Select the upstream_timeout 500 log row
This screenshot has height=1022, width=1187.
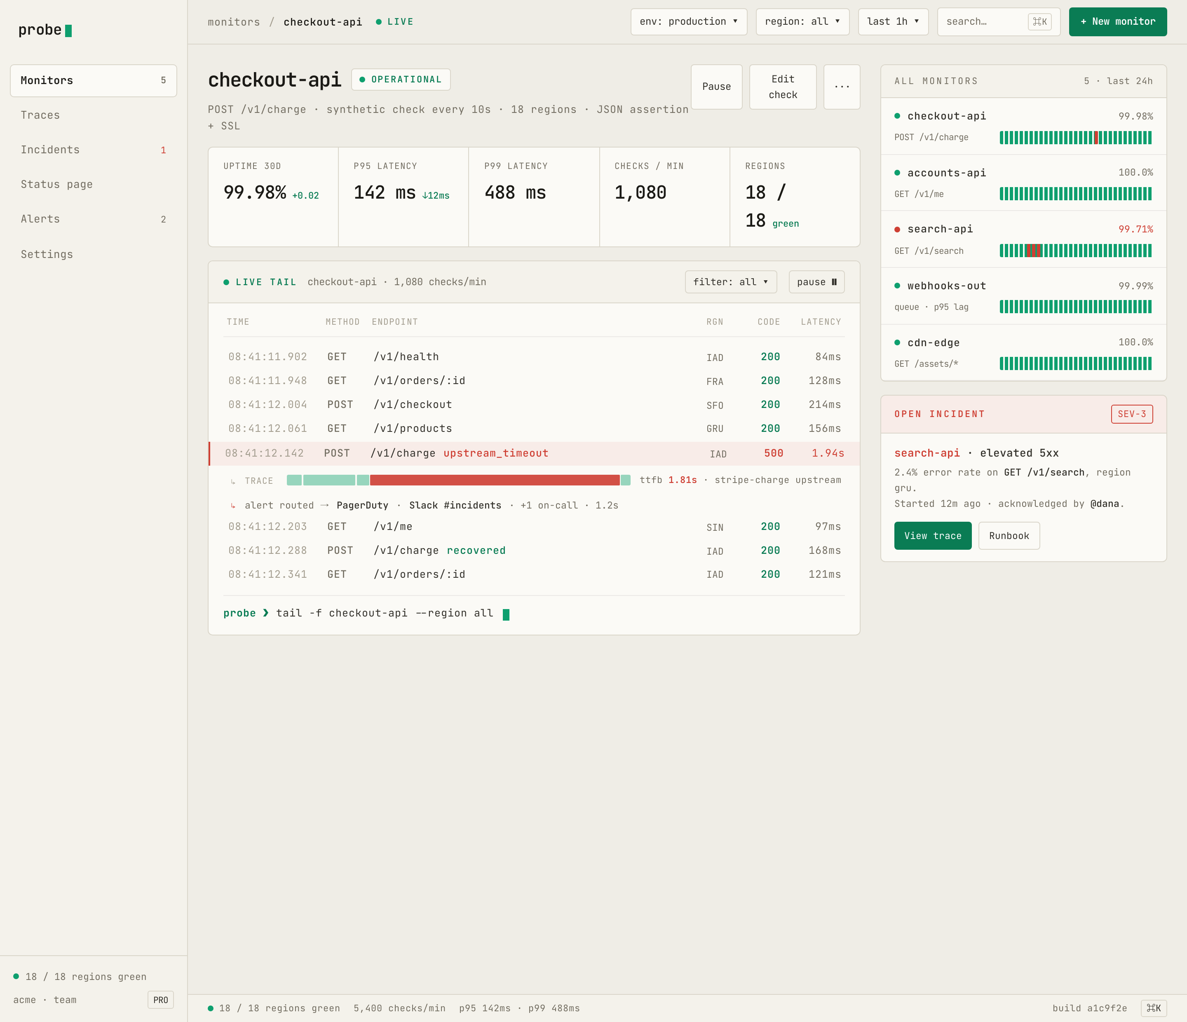click(x=534, y=453)
